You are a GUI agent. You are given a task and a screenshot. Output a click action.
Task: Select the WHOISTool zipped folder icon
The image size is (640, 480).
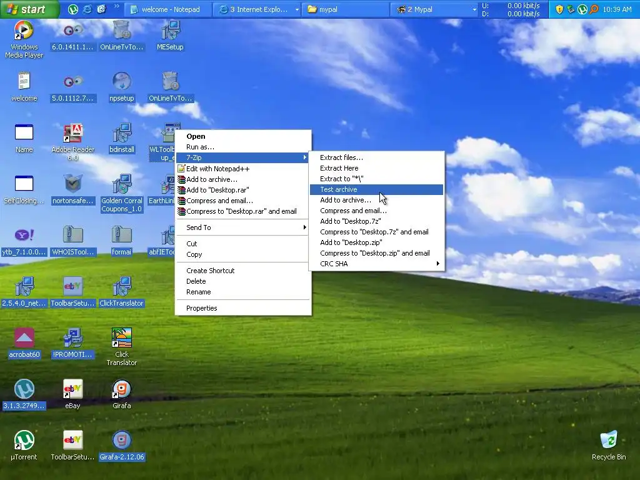click(x=72, y=235)
